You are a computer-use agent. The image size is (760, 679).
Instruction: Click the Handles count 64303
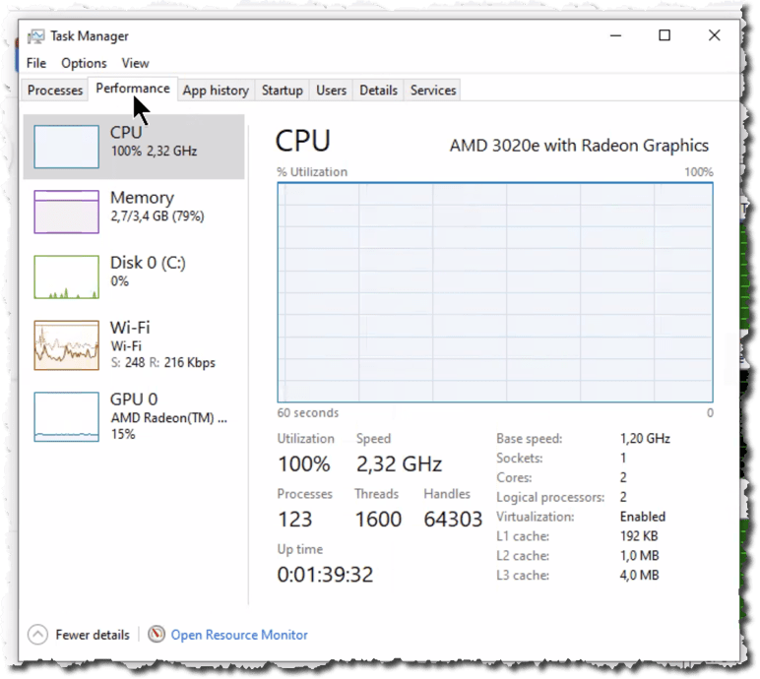point(453,519)
